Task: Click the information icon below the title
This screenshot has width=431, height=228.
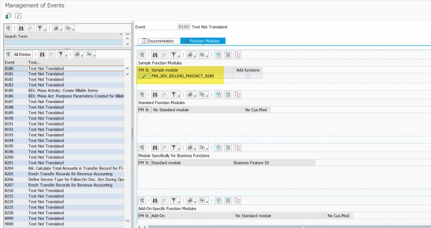Action: (x=18, y=16)
